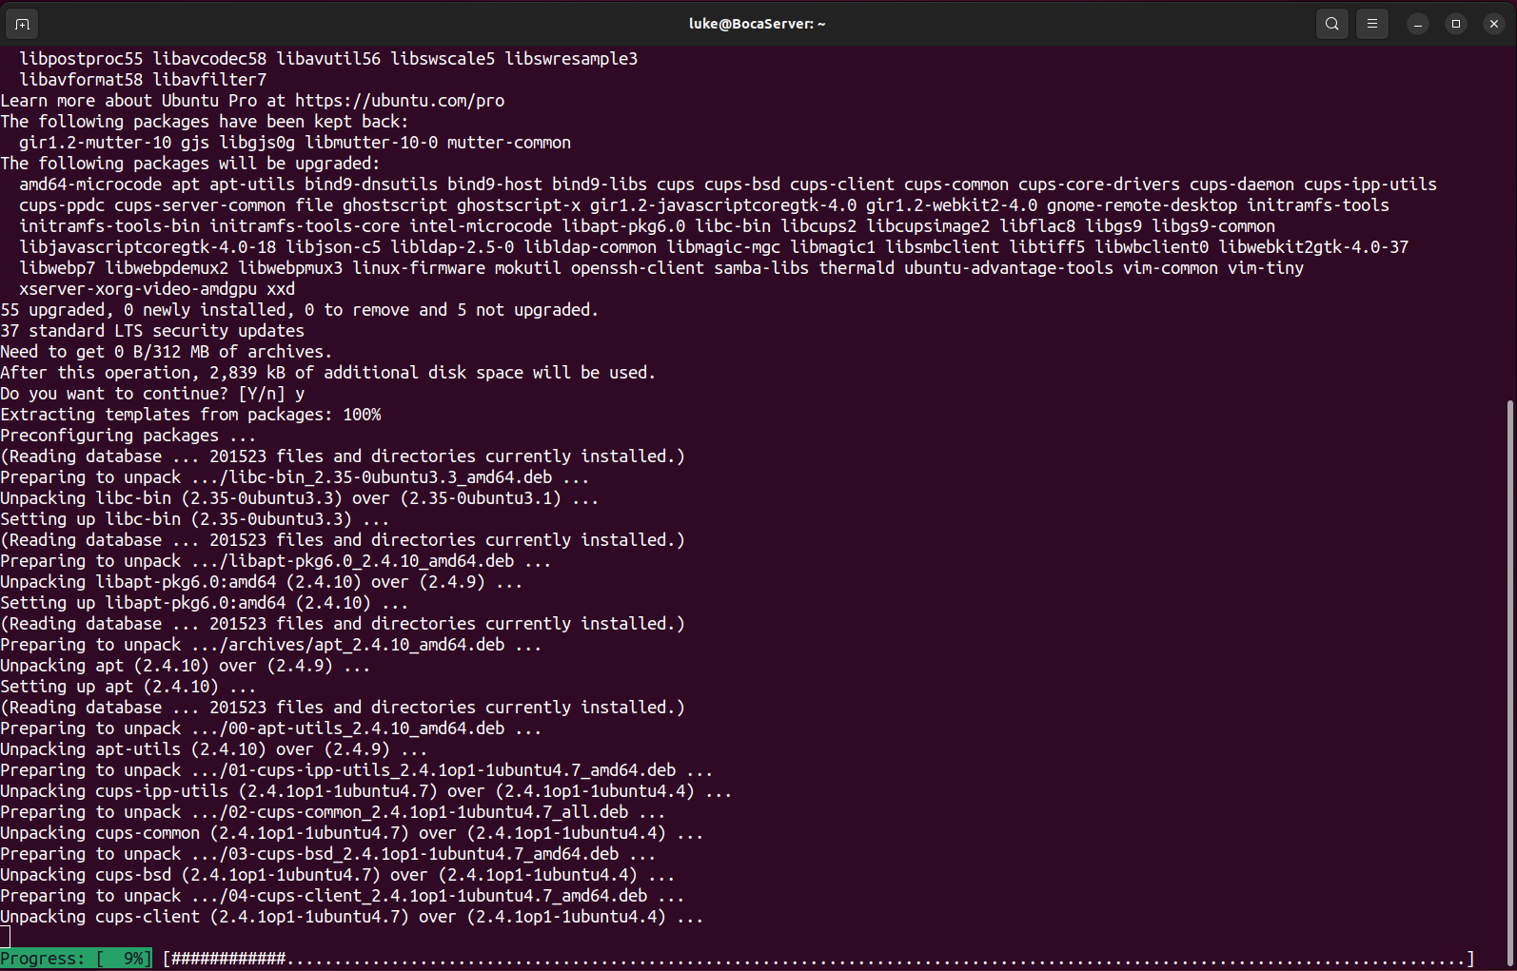Click the terminal cursor block above Progress
The height and width of the screenshot is (971, 1517).
click(x=5, y=938)
